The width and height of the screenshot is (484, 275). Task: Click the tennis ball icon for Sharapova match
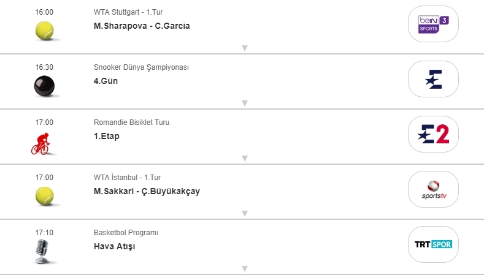point(44,30)
